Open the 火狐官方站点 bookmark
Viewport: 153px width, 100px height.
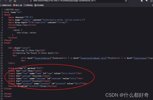coord(6,5)
